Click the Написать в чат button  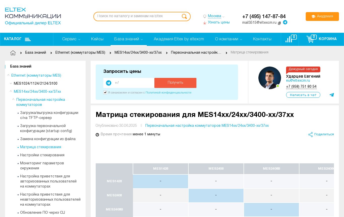pos(303,95)
